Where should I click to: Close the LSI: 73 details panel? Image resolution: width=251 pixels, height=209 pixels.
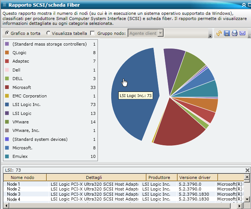tap(247, 170)
